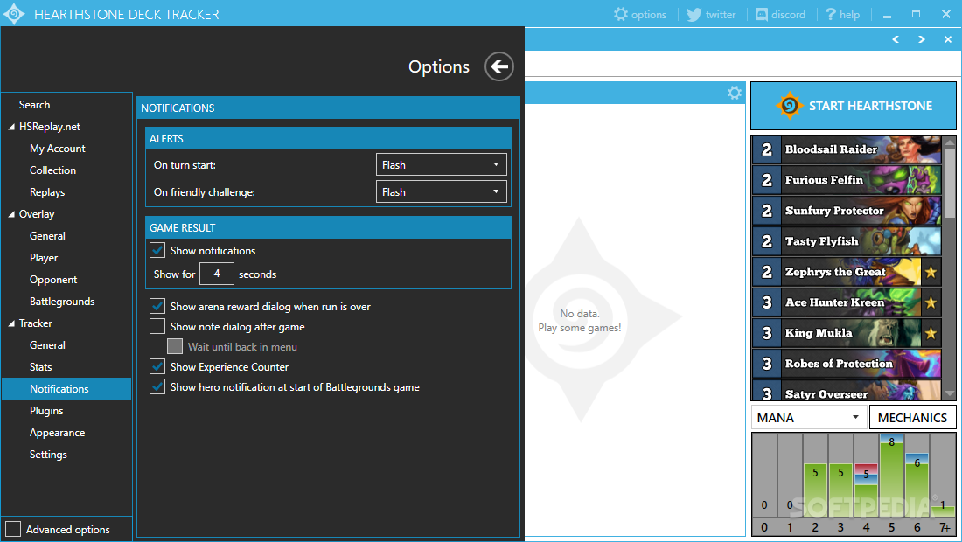This screenshot has height=542, width=962.
Task: Open On turn start dropdown
Action: (441, 165)
